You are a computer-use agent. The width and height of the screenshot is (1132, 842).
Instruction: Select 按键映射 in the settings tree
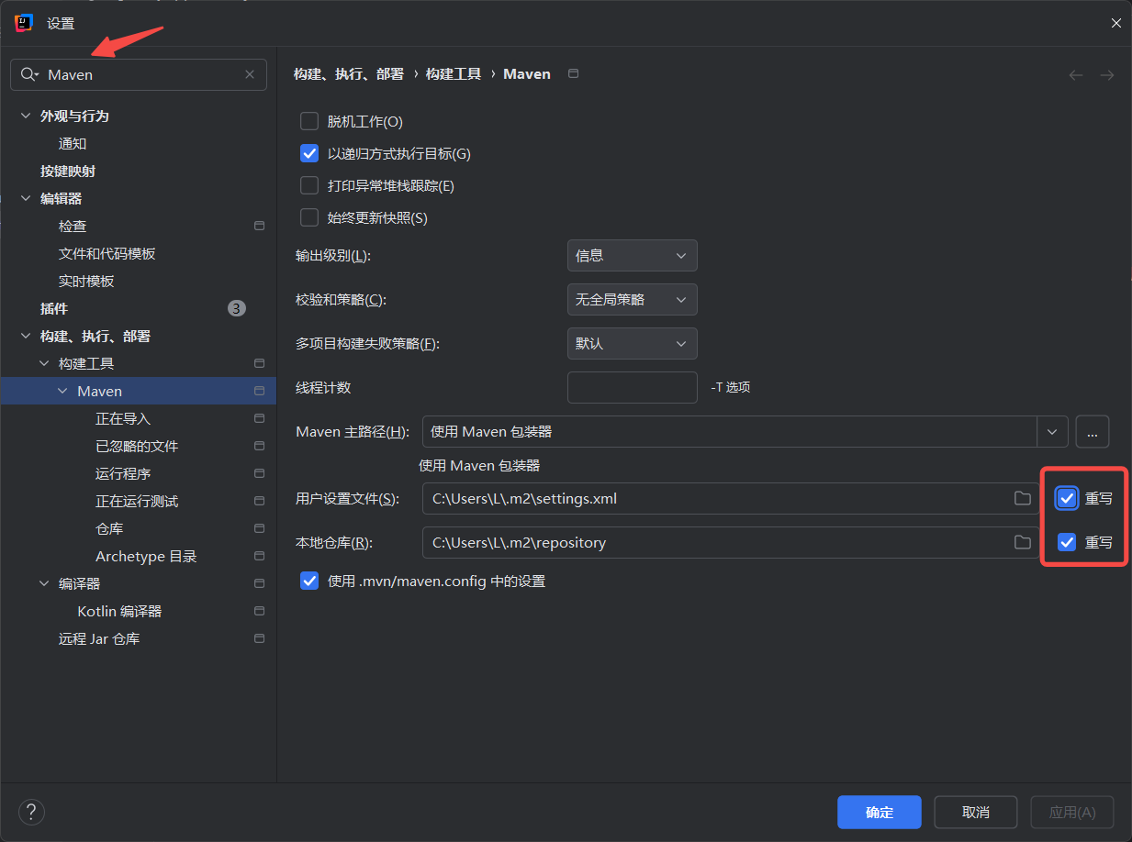[x=68, y=171]
